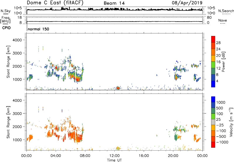Click the 16 tick on Power colorbar
The image size is (234, 162).
[x=218, y=62]
